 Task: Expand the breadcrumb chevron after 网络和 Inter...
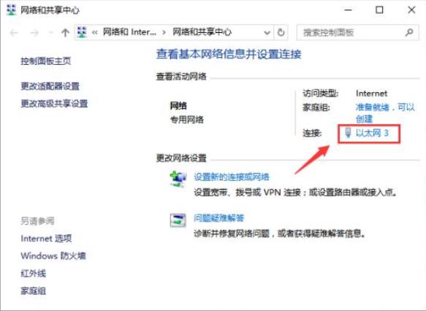point(164,33)
